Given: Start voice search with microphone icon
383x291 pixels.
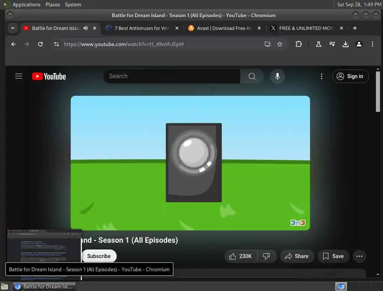Looking at the screenshot, I should pos(277,76).
